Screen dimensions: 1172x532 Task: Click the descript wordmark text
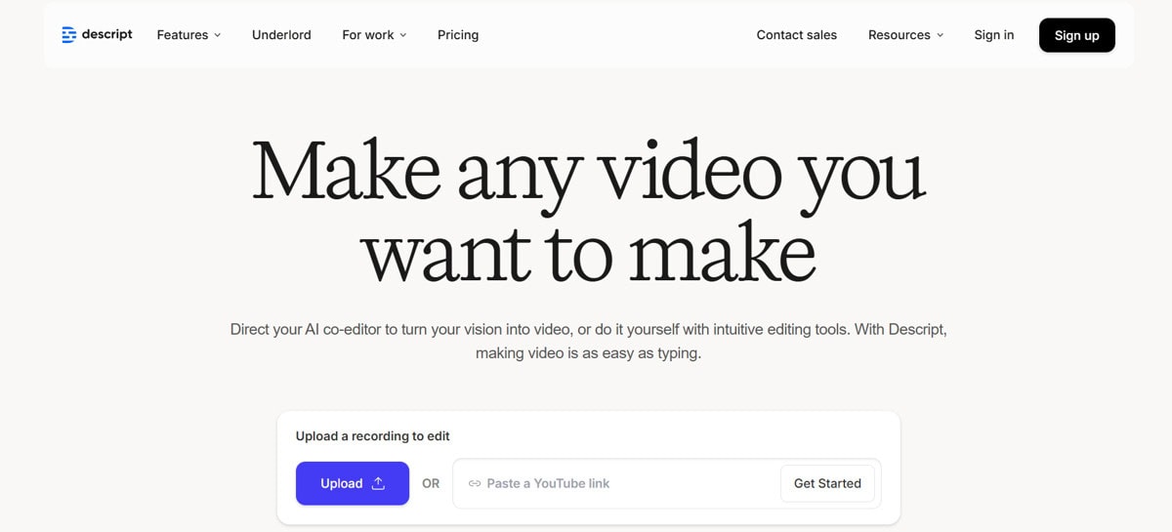click(x=106, y=35)
